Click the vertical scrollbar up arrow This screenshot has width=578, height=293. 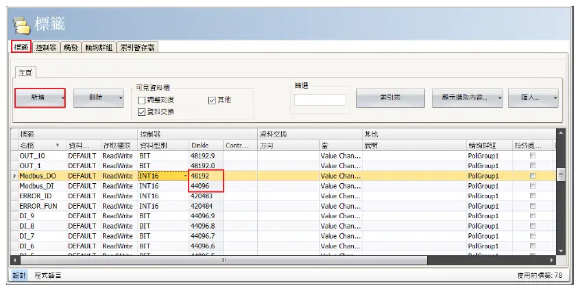[x=561, y=132]
